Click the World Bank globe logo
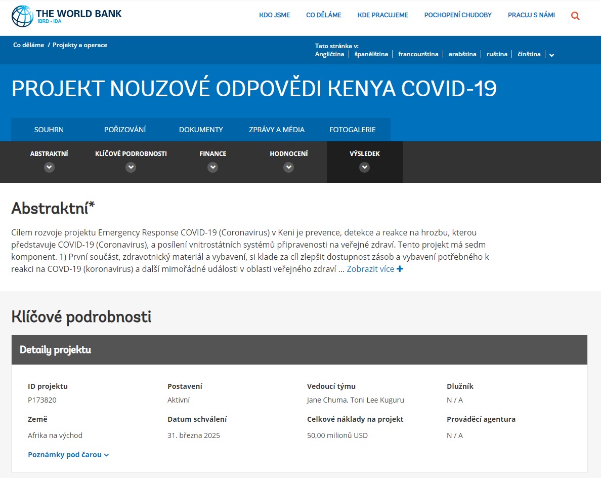This screenshot has height=478, width=601. click(22, 16)
